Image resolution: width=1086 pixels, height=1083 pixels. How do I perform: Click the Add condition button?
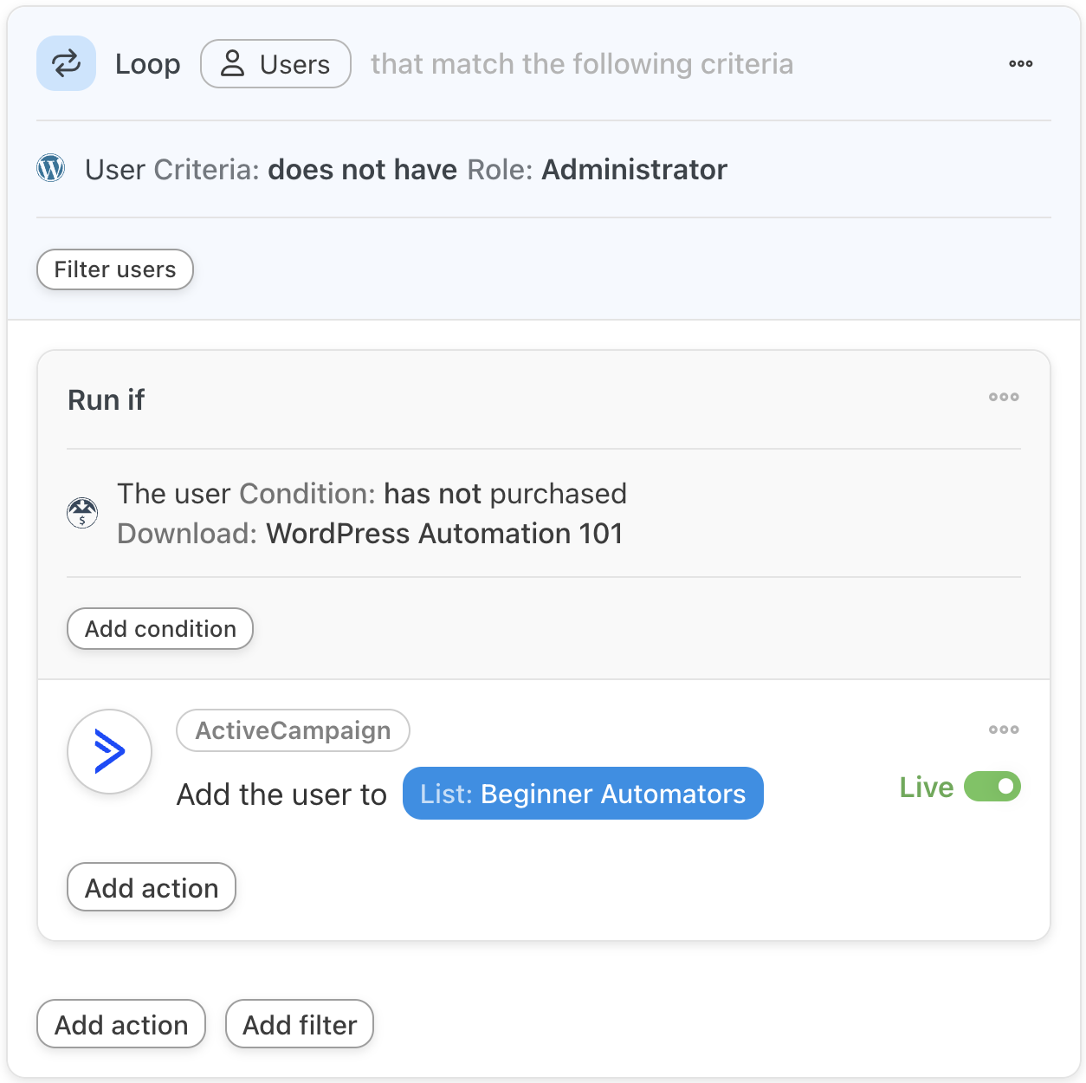pos(160,628)
